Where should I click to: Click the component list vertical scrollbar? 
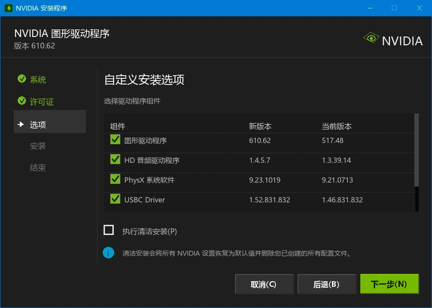tap(417, 150)
